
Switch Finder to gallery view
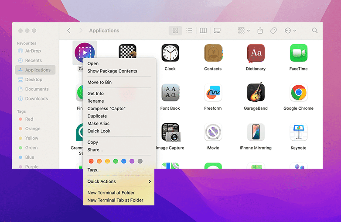tap(217, 31)
